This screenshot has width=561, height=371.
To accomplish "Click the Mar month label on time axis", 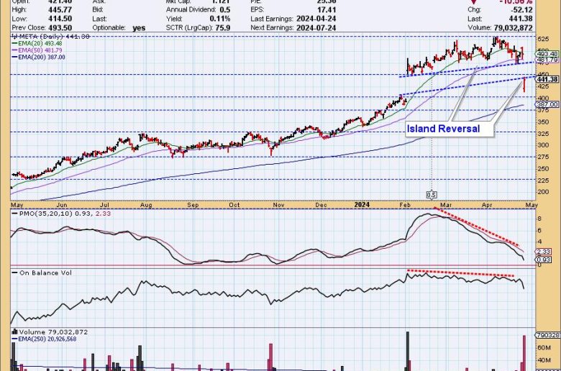I will [x=446, y=205].
